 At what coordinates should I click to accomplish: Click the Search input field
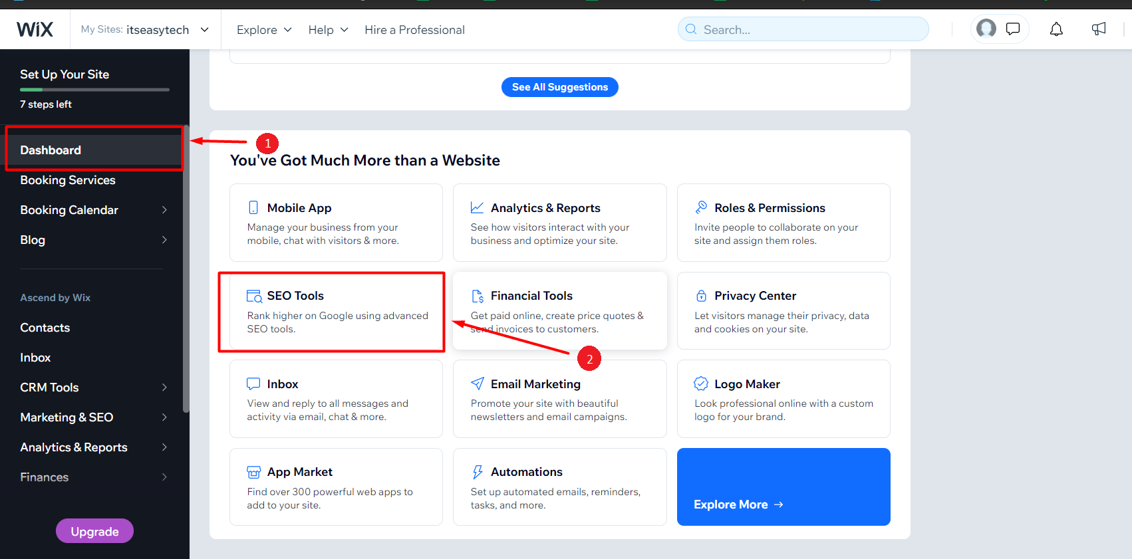coord(803,29)
